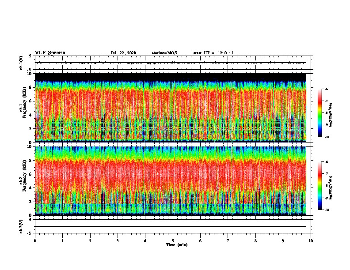Click time axis tick label '2'

click(x=90, y=241)
